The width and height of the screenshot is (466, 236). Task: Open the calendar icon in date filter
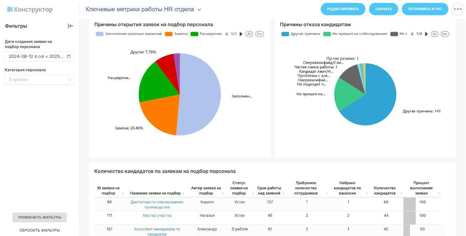[x=68, y=56]
